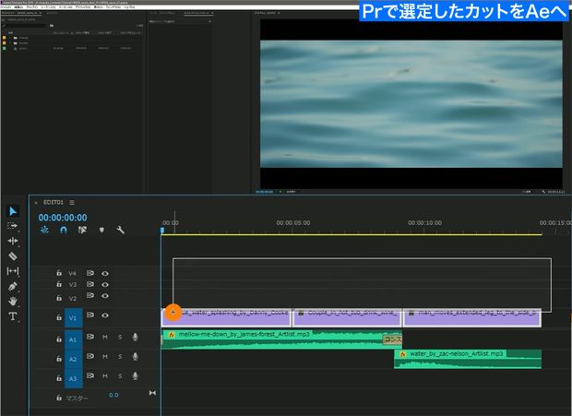Image resolution: width=572 pixels, height=416 pixels.
Task: Select the Hand tool
Action: click(13, 301)
